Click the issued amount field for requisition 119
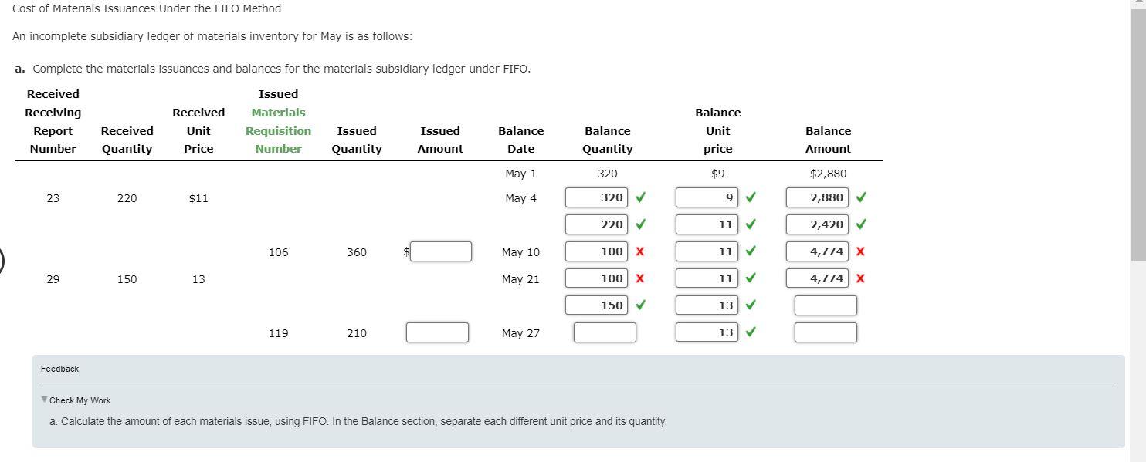 (436, 332)
